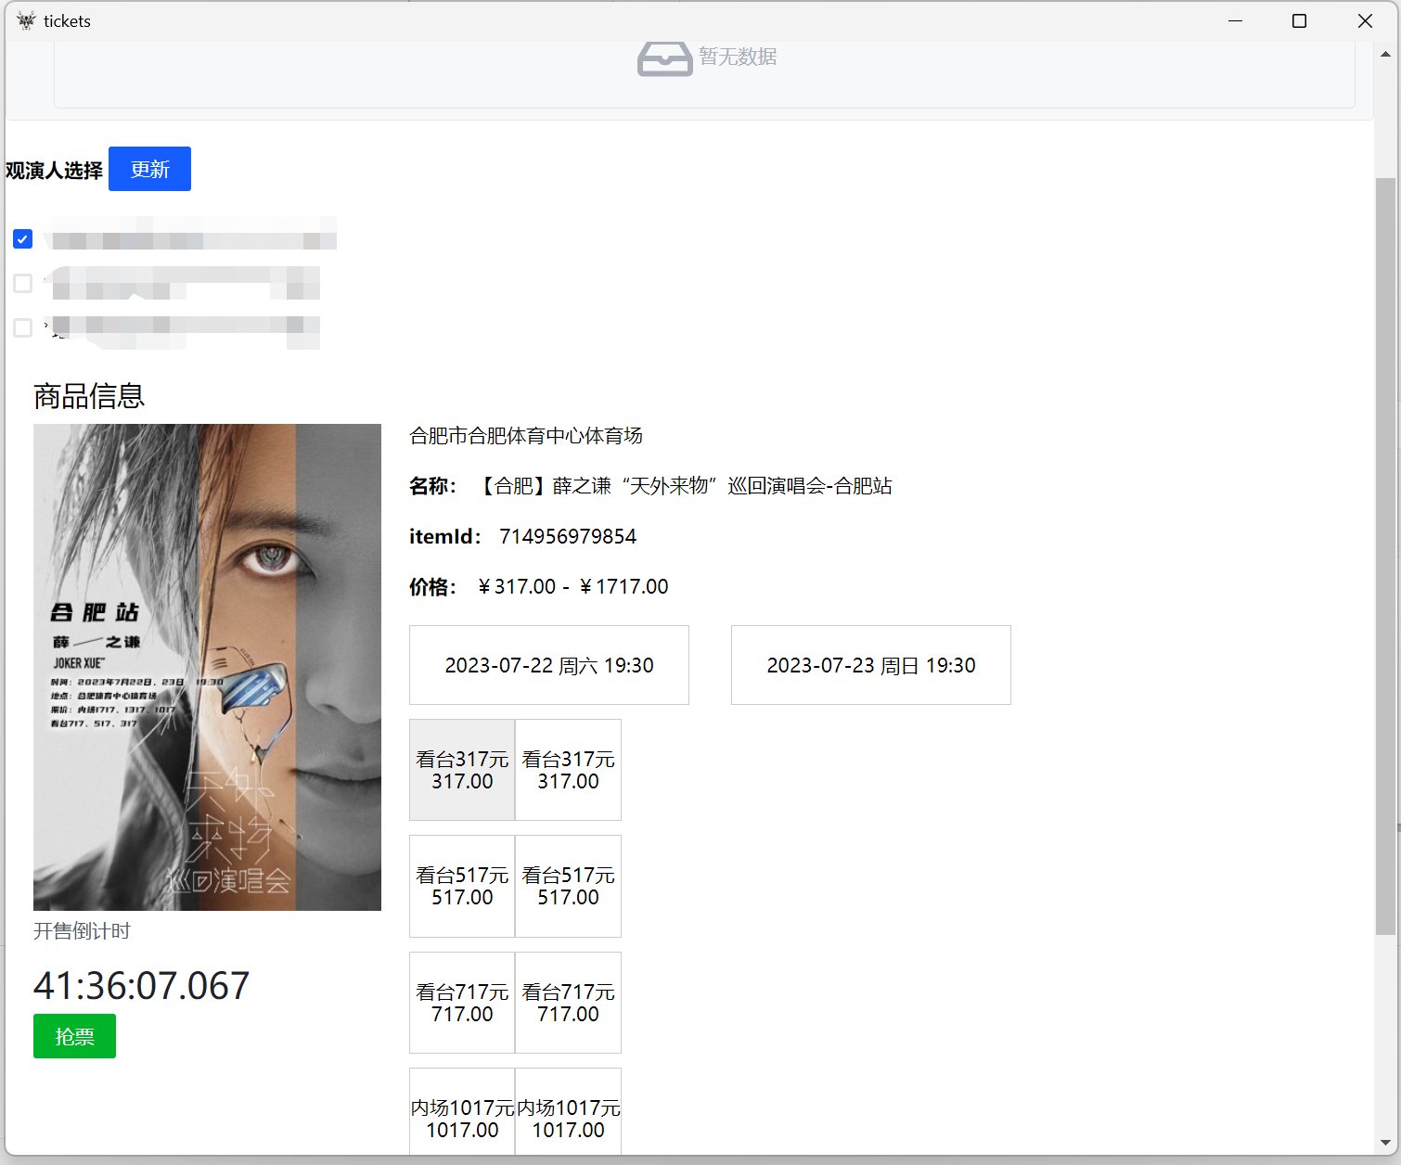Click the vertical scrollbar thumb
Image resolution: width=1401 pixels, height=1165 pixels.
pos(1385,557)
